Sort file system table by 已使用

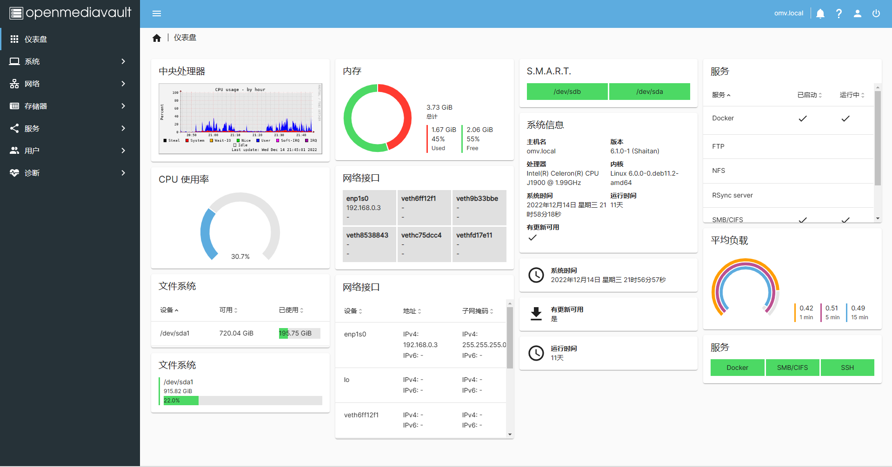coord(291,310)
